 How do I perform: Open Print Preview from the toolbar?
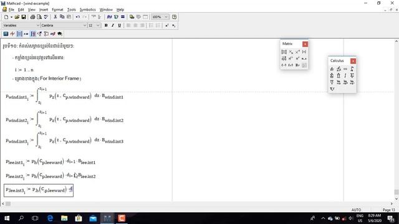pos(39,17)
